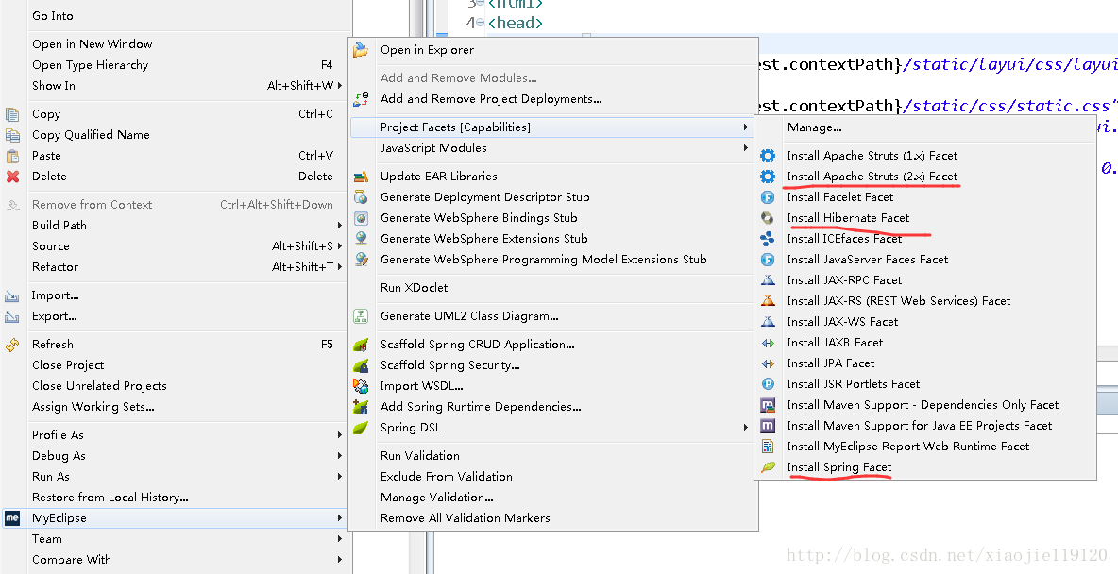Click the Open in Explorer folder icon
Screen dimensions: 1118x574
362,50
